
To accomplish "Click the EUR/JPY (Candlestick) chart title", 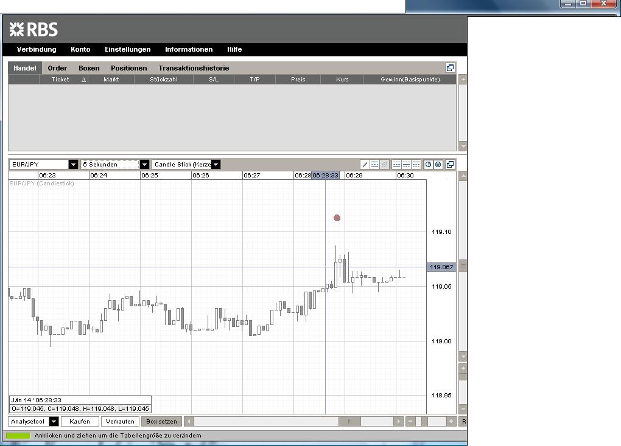I will (x=41, y=184).
